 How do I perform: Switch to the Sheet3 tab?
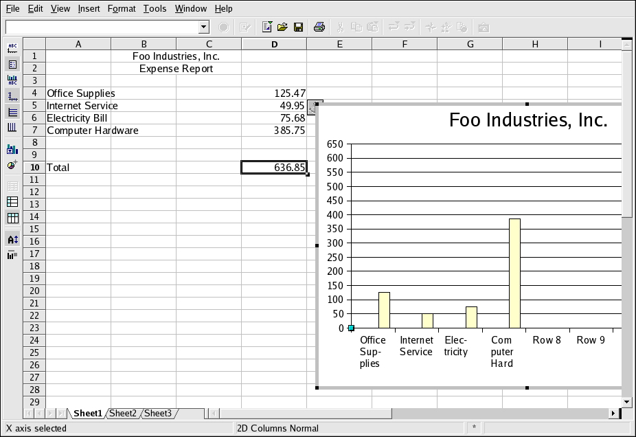[x=158, y=413]
